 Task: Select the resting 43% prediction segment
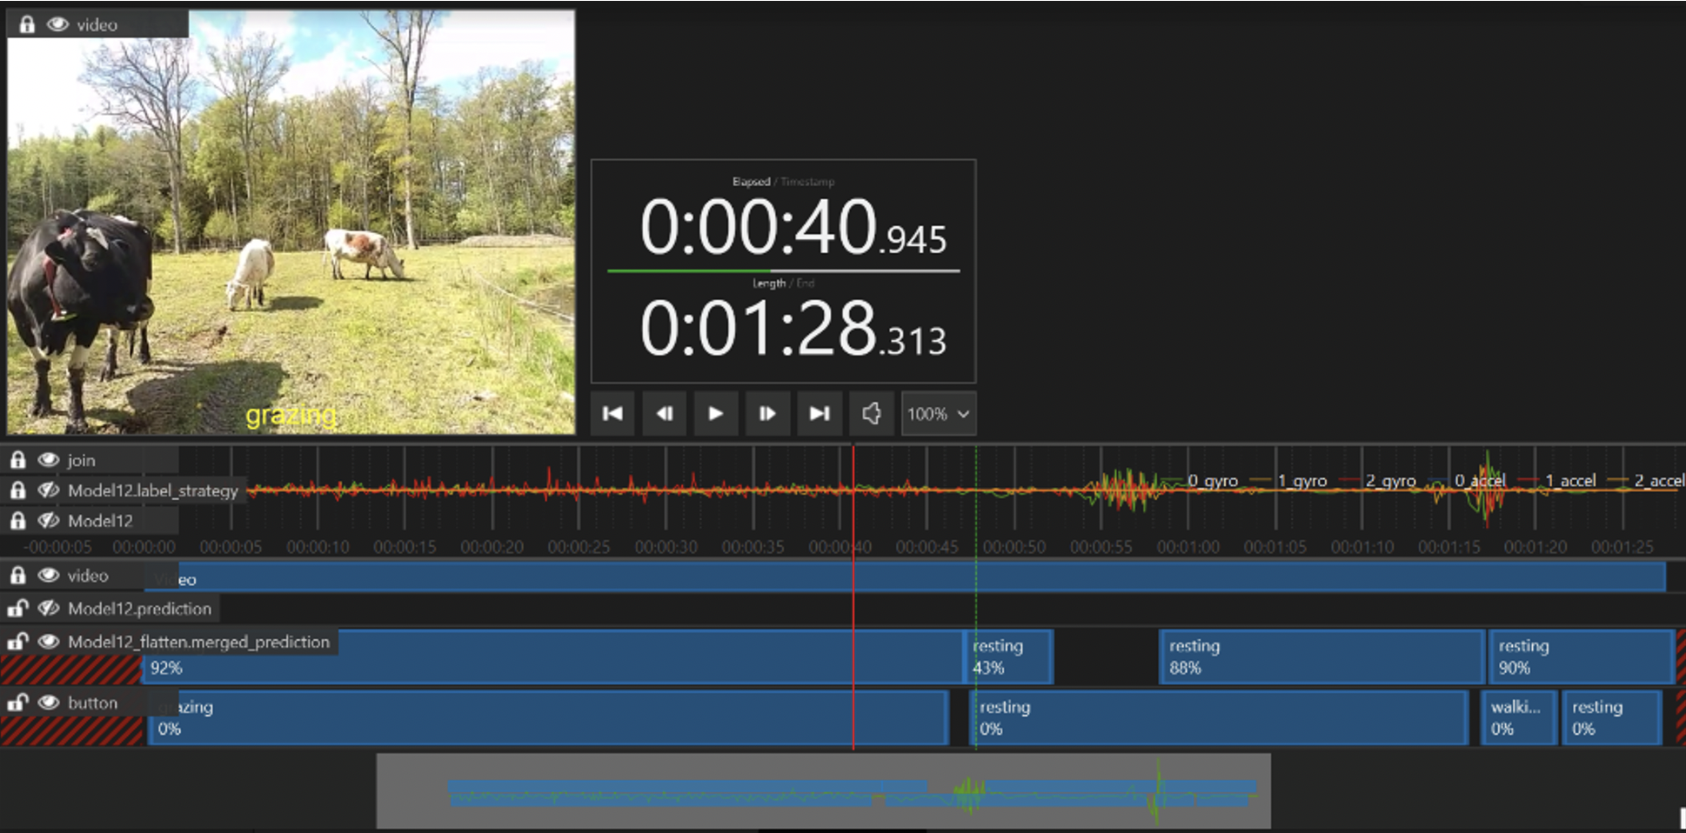[1009, 656]
